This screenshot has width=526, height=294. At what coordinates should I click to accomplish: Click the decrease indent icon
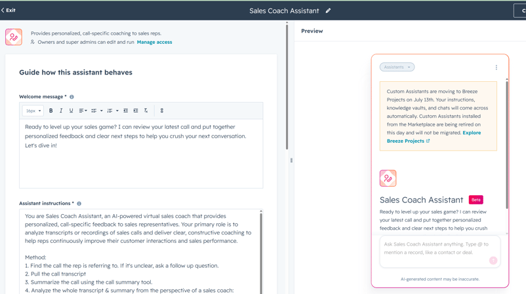[125, 111]
